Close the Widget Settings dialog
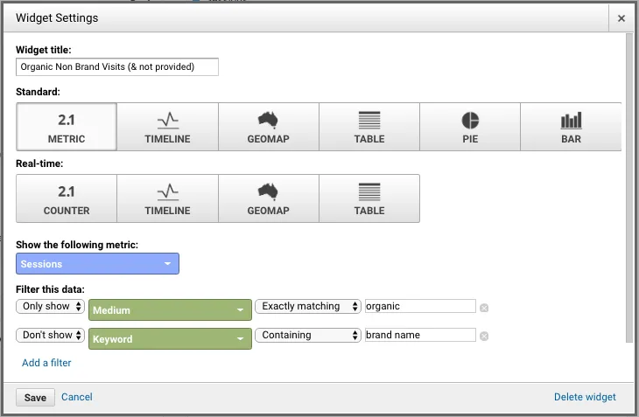Viewport: 639px width, 417px height. point(621,18)
